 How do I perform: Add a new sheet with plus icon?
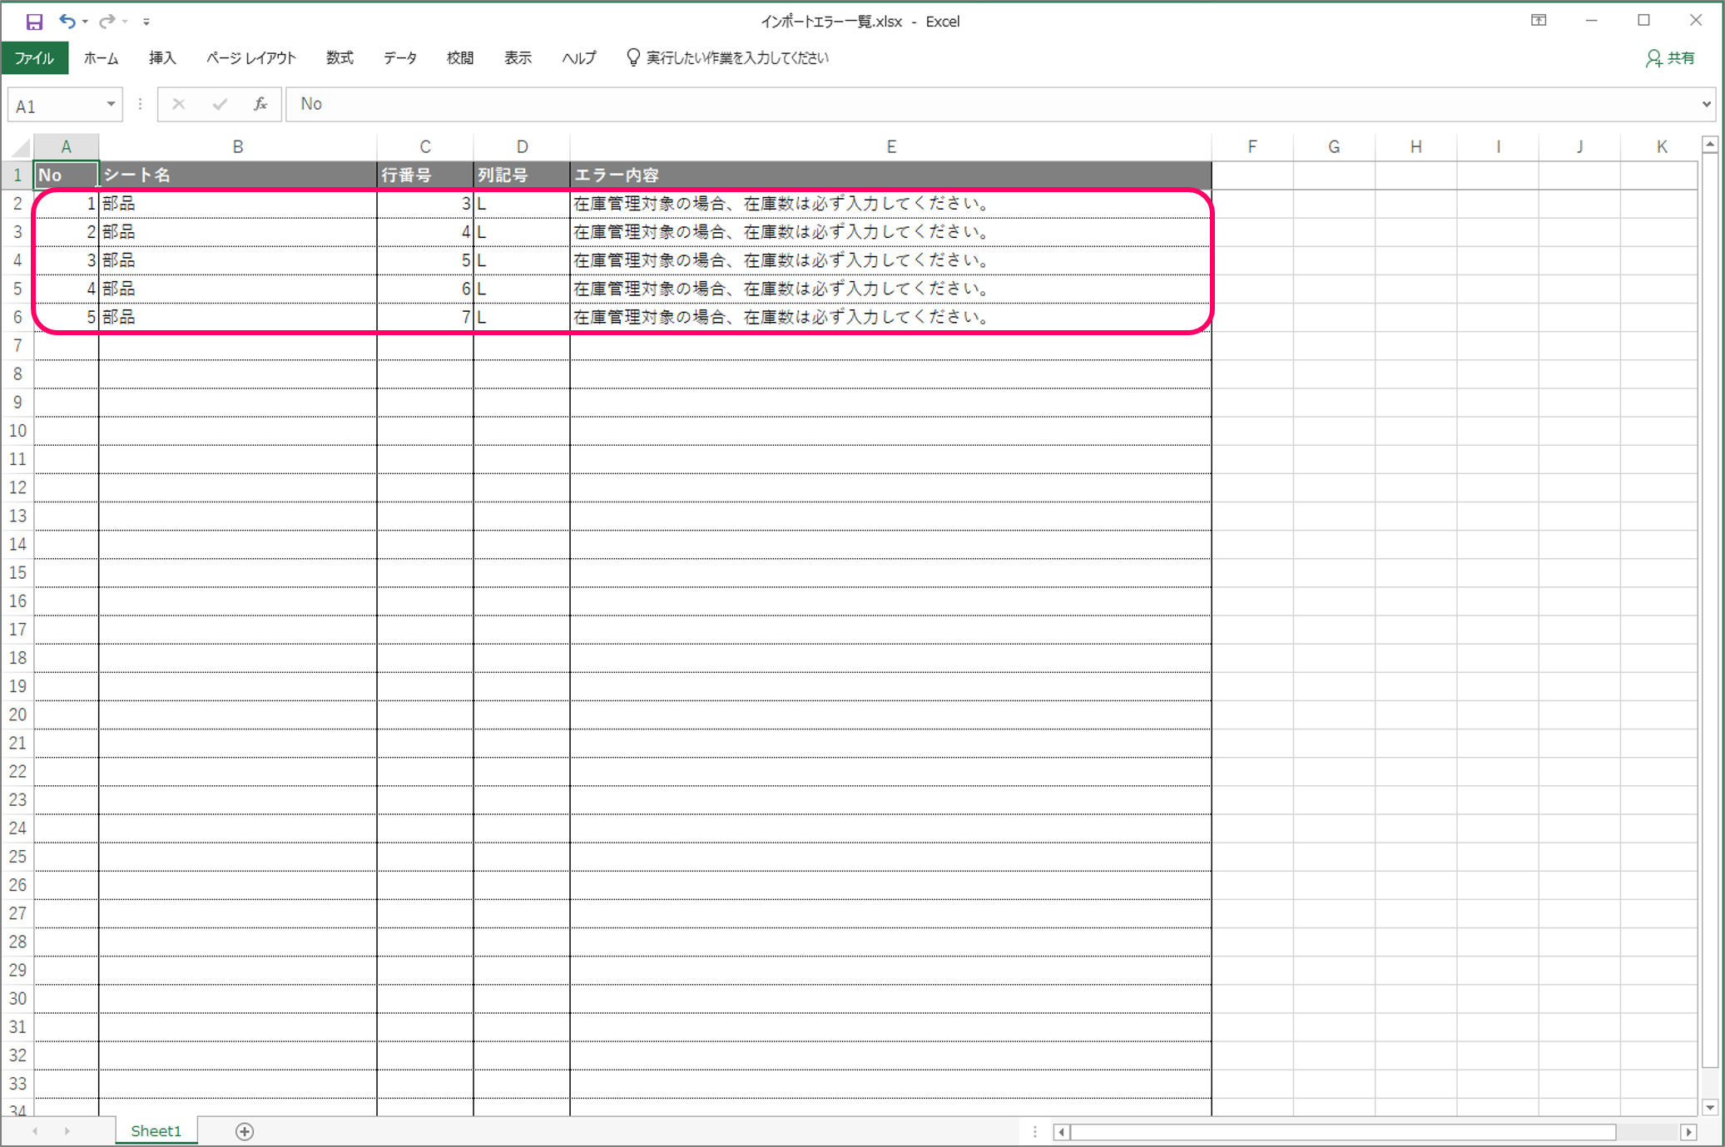pos(245,1131)
